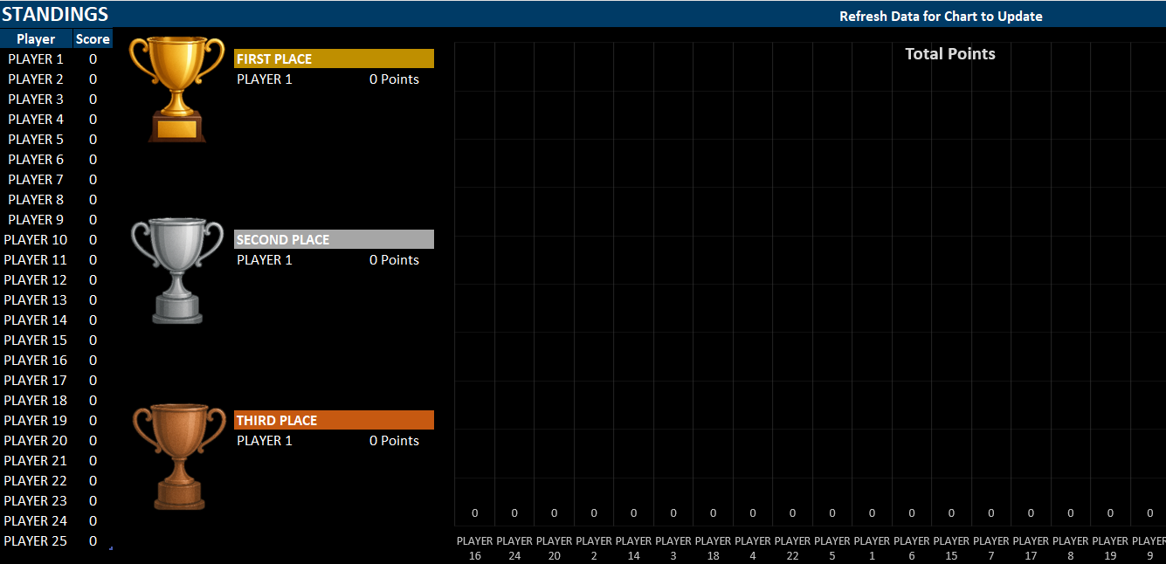Click chart axis label PLAYER 17
The image size is (1166, 564).
(1031, 548)
